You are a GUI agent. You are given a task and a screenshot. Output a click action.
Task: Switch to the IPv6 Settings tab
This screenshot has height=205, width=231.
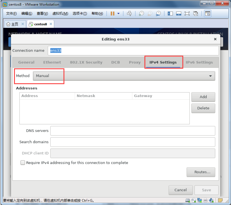(199, 62)
